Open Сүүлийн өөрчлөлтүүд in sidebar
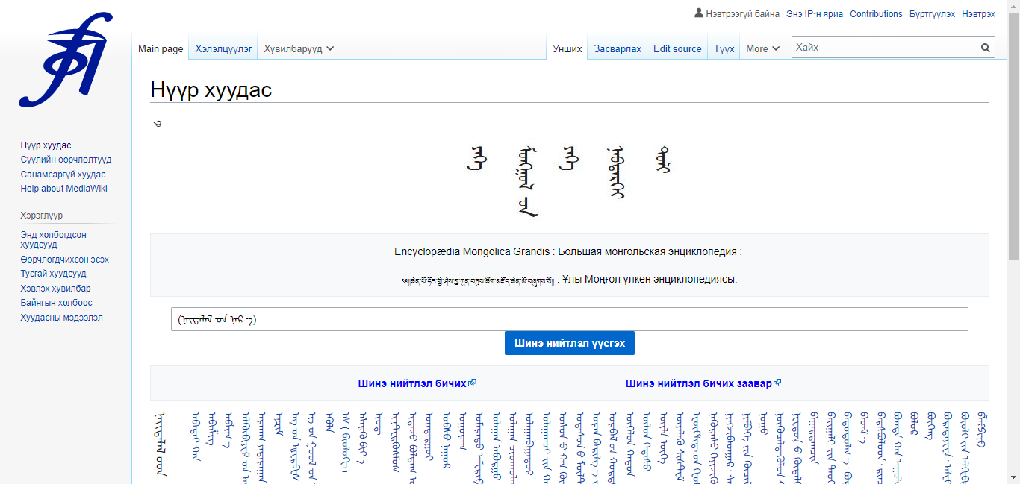 click(x=66, y=160)
